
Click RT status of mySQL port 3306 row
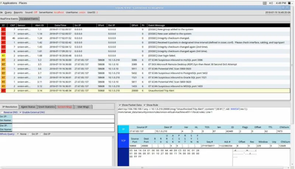[3, 60]
